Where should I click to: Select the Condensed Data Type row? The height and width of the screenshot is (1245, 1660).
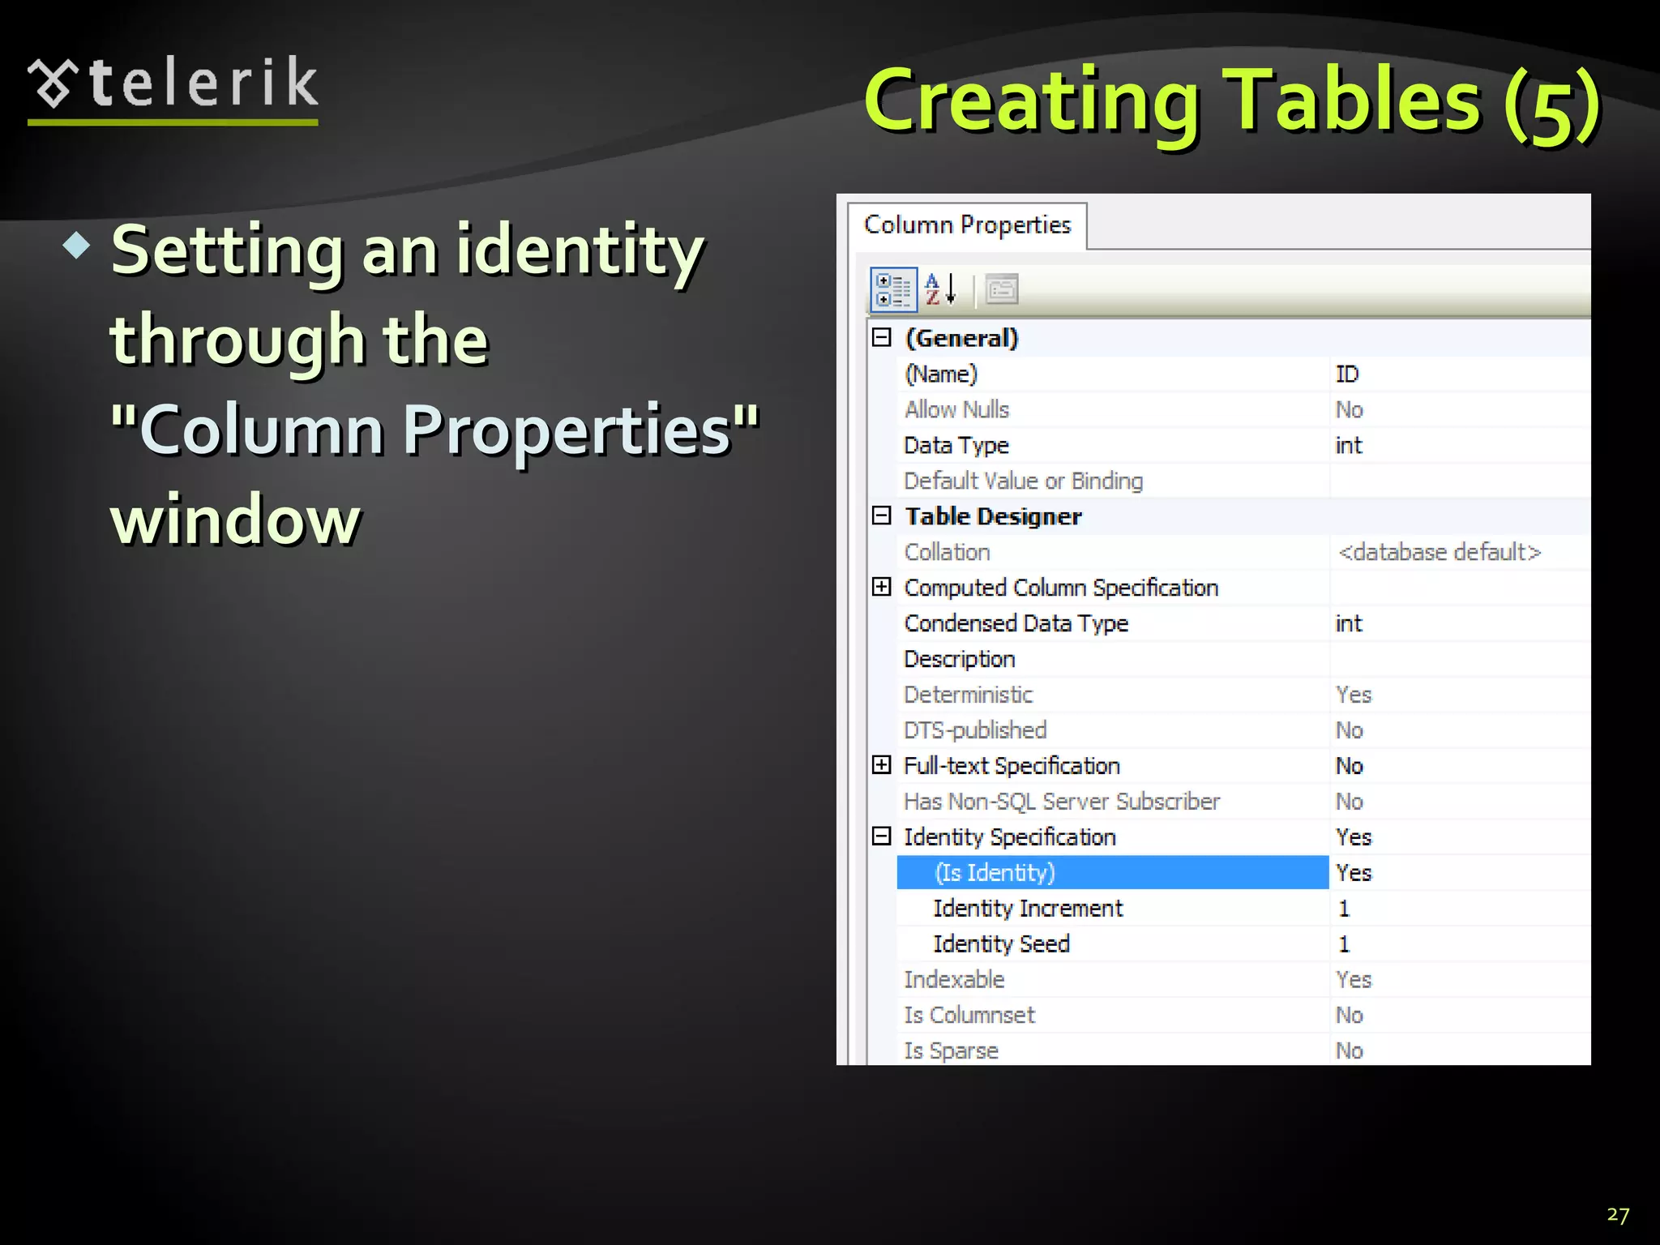click(1243, 623)
